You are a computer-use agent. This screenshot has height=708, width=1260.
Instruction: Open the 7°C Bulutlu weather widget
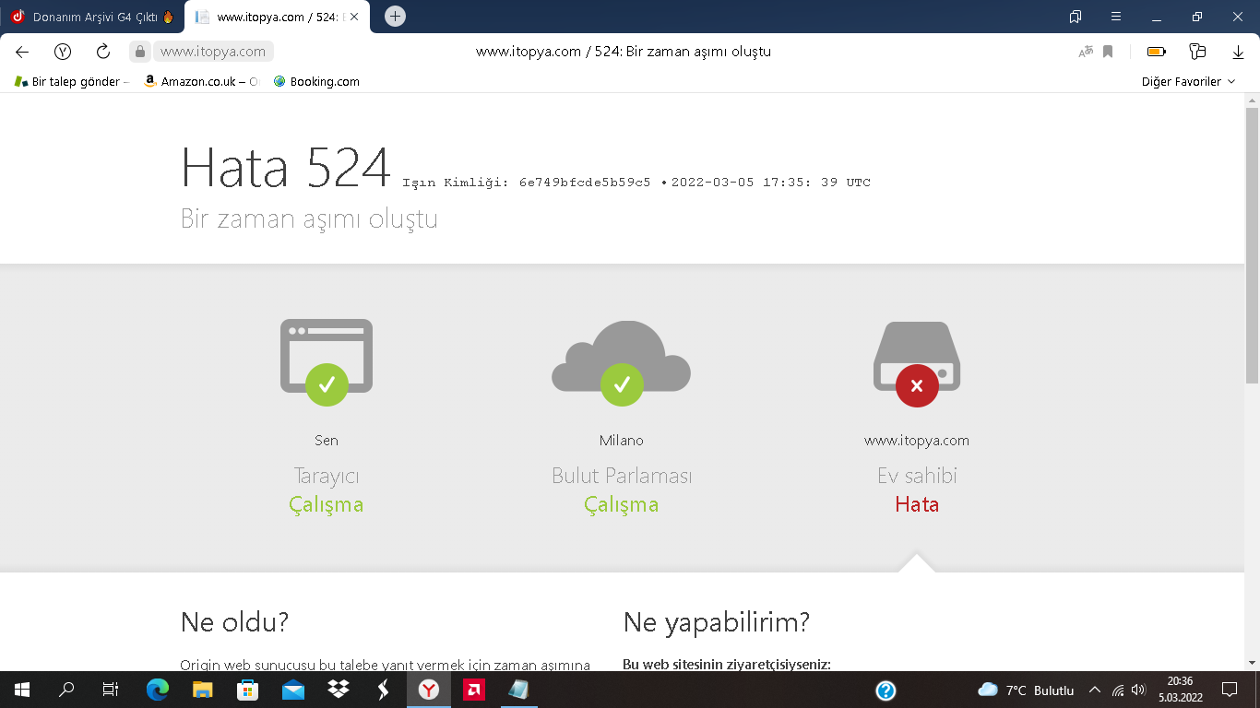click(x=1027, y=690)
